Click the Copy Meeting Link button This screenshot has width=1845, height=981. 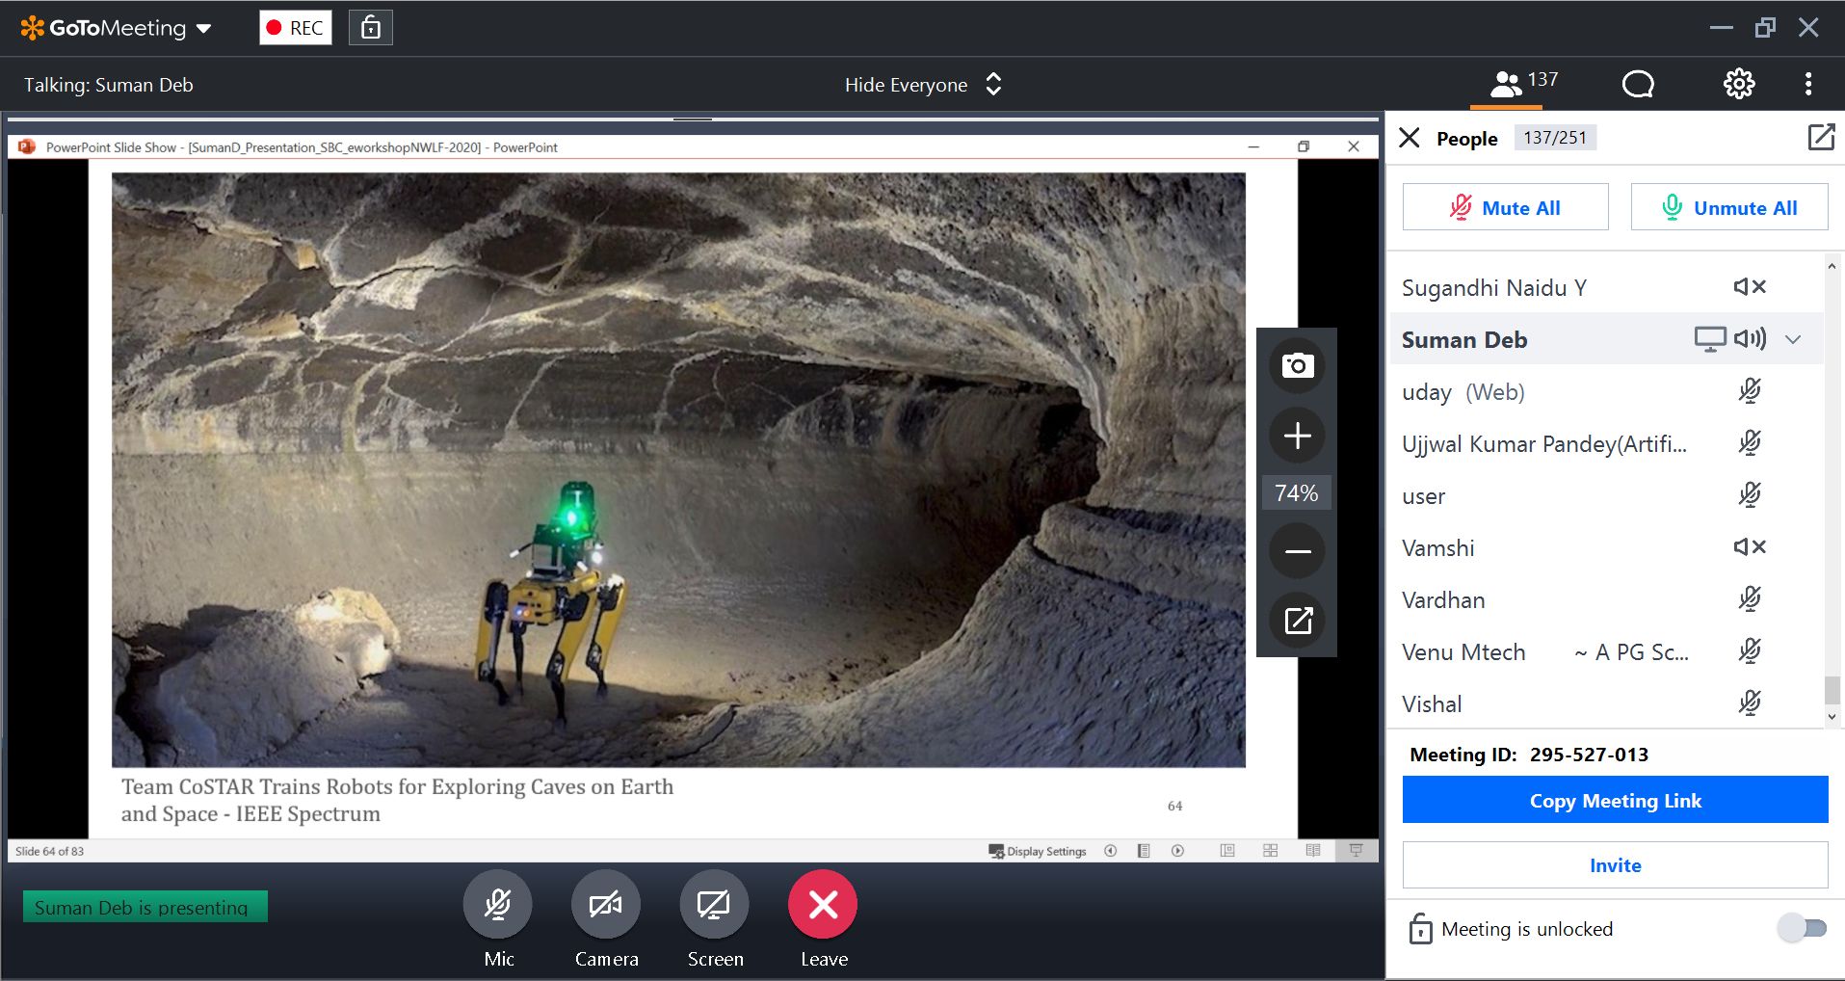point(1615,800)
